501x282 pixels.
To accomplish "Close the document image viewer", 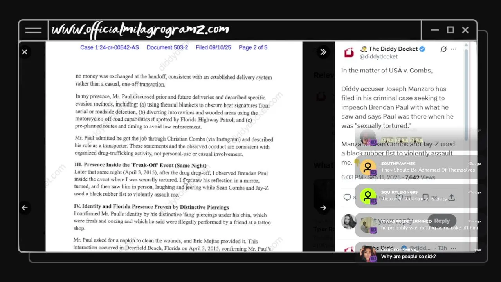I will 25,52.
